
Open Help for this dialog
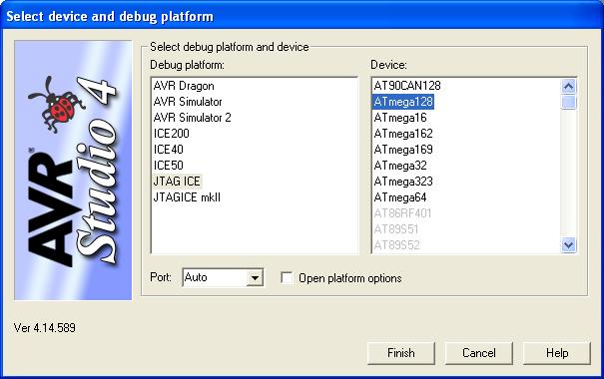pos(557,353)
